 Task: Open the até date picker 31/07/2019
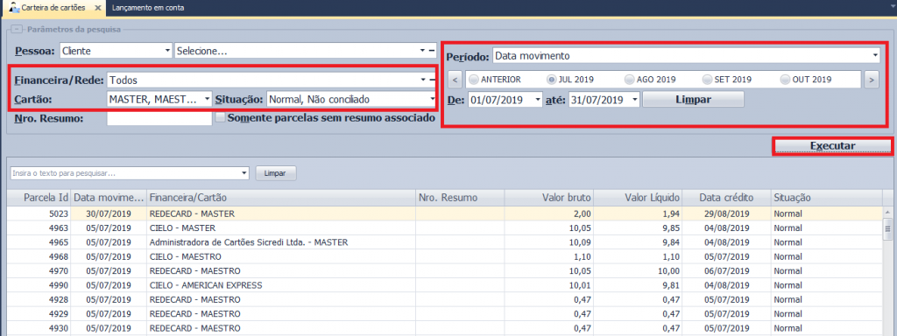click(x=635, y=100)
